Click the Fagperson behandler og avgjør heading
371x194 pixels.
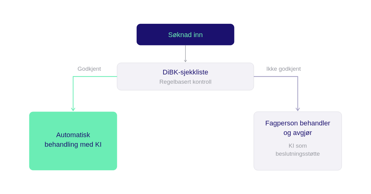(298, 128)
